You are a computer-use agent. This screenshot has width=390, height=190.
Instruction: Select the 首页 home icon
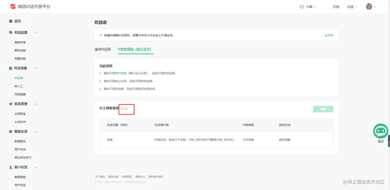pos(11,21)
